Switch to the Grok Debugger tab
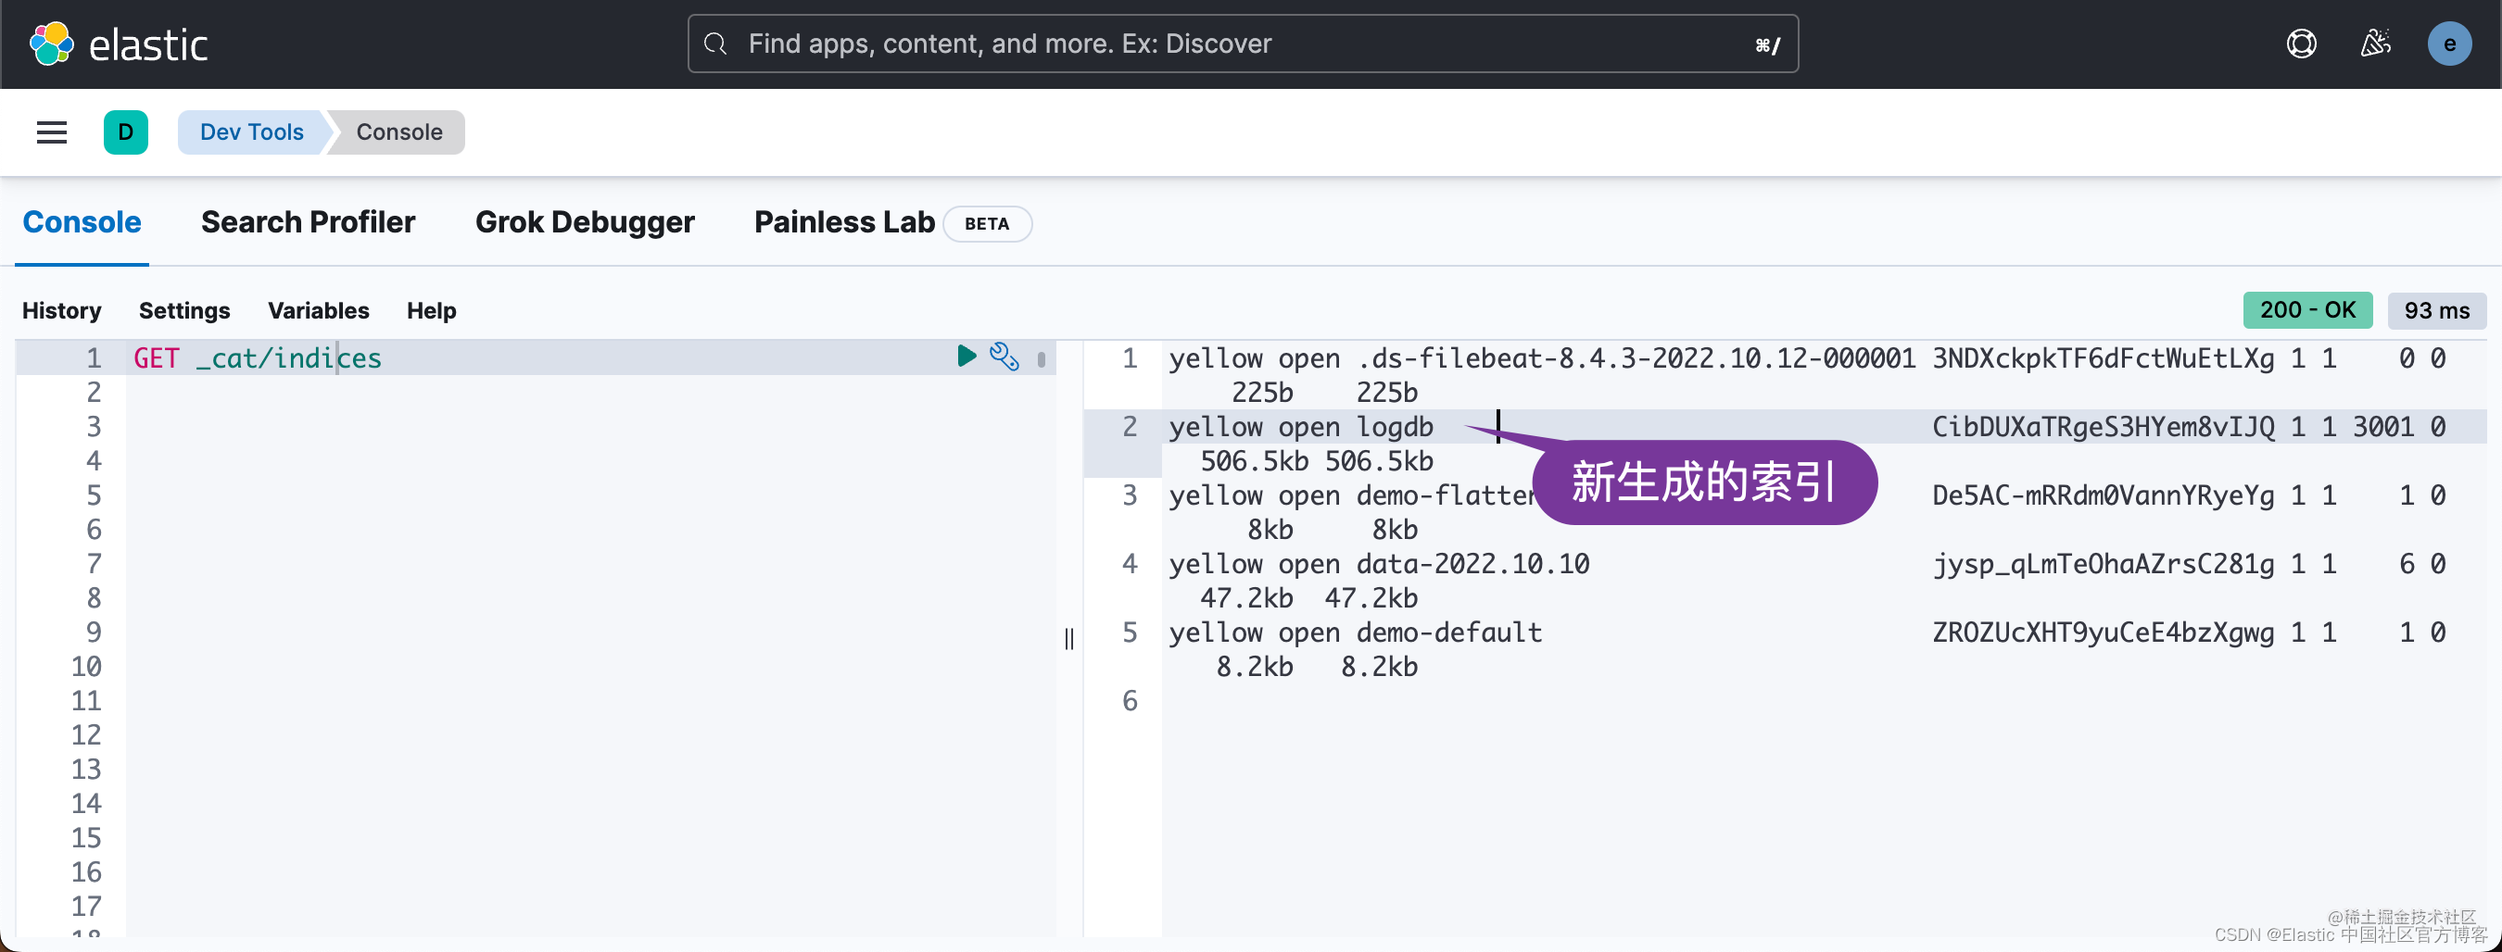 pos(585,222)
